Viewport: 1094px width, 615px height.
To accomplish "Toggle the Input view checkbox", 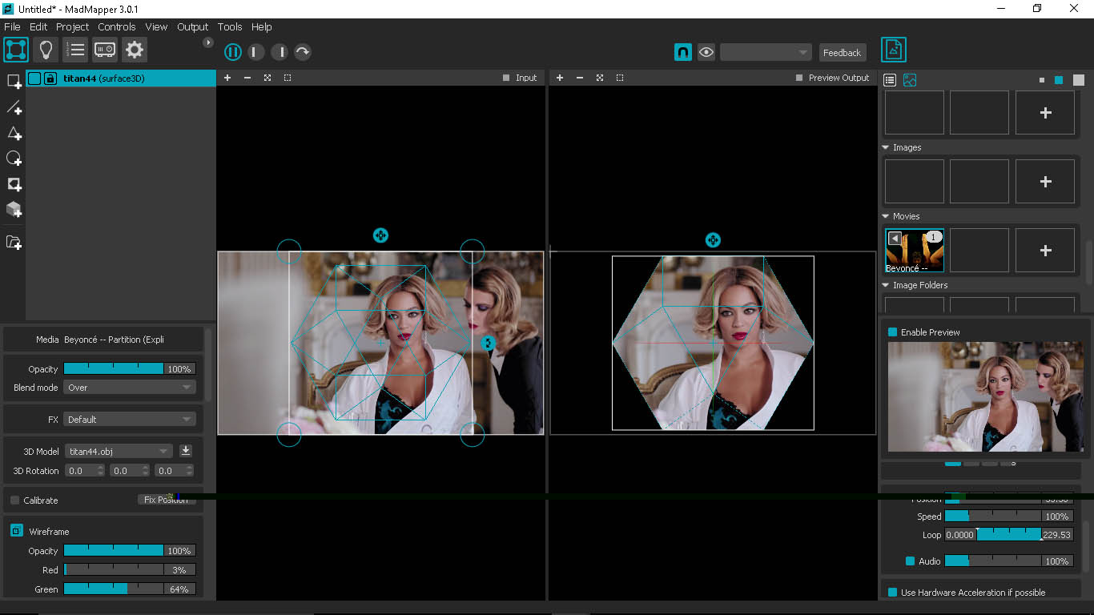I will click(x=506, y=78).
